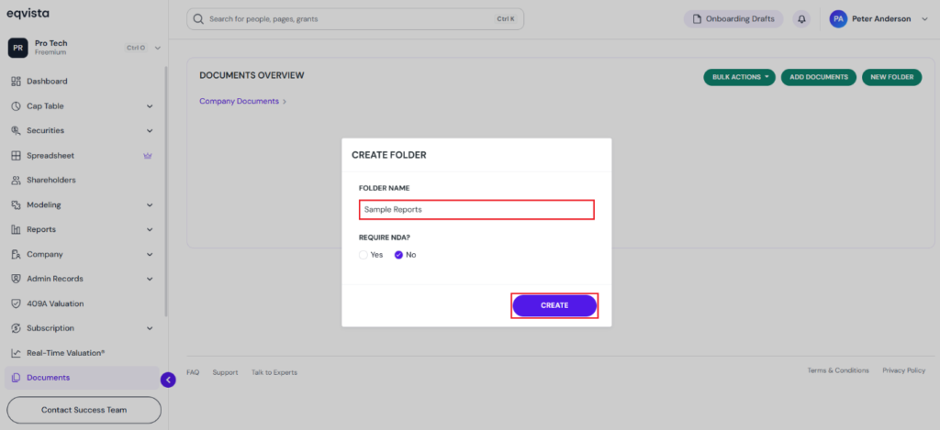Screen dimensions: 940x430
Task: Click the Real-Time Valuation graph icon
Action: coord(17,353)
